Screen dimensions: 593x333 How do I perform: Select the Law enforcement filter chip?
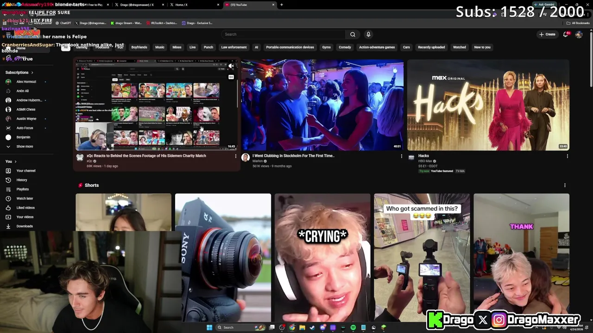(x=234, y=47)
